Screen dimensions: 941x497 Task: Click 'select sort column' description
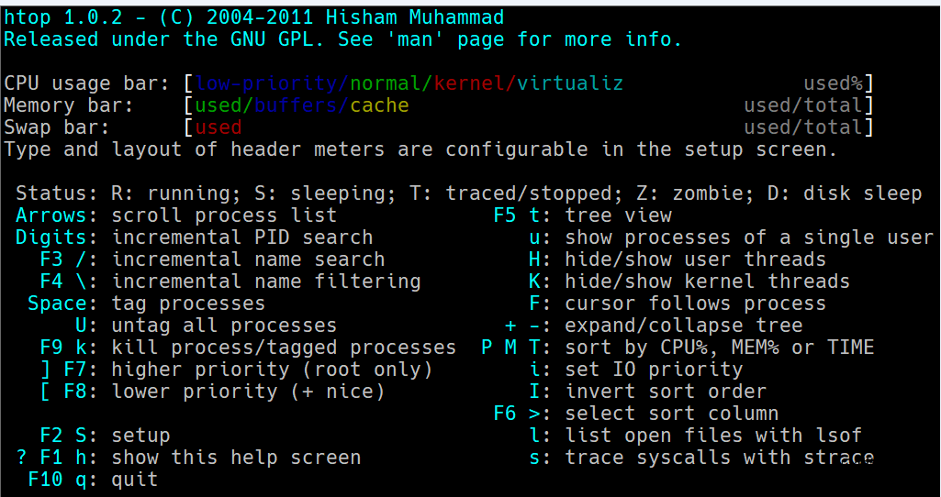pos(671,413)
